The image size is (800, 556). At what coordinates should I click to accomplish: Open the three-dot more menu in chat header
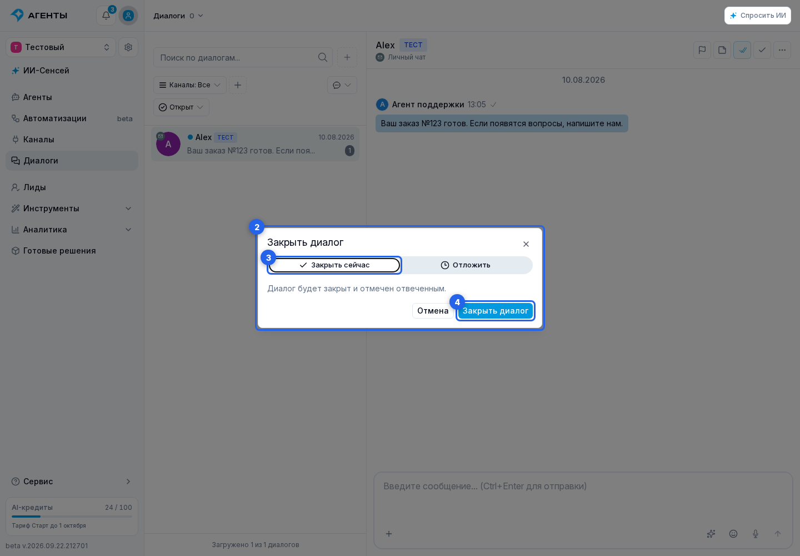tap(782, 50)
